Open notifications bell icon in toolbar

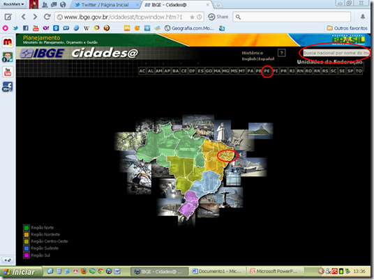tap(363, 17)
